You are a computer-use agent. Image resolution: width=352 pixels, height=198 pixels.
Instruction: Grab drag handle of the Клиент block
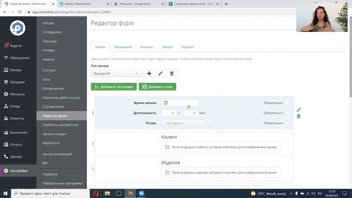[93, 144]
